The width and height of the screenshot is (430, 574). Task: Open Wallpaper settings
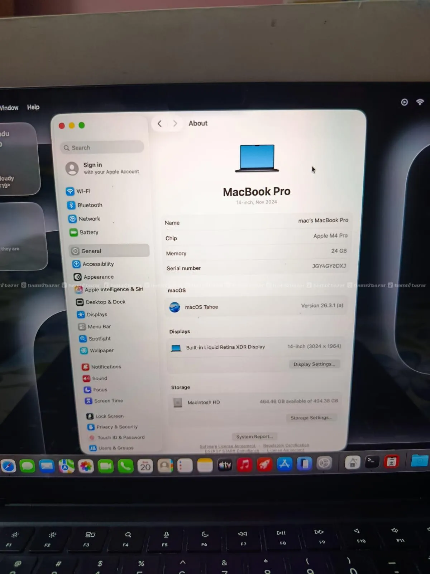(x=97, y=350)
